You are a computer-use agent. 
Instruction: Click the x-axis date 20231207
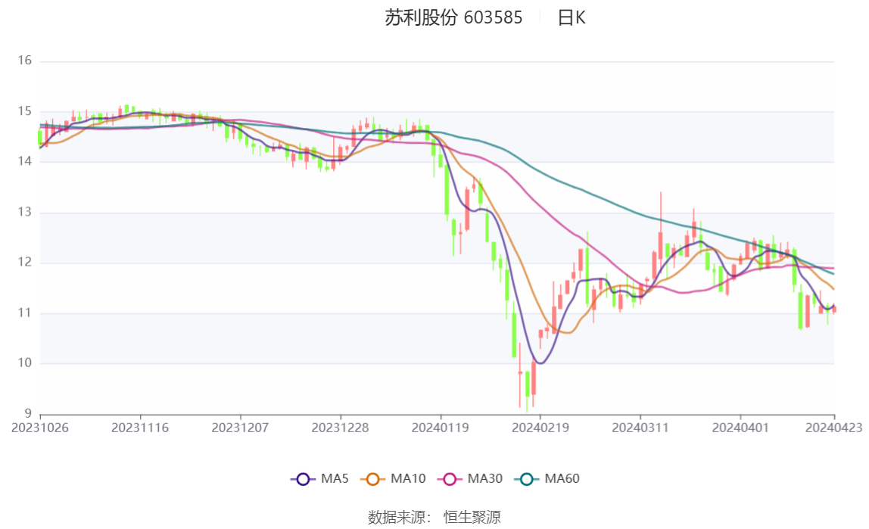240,428
